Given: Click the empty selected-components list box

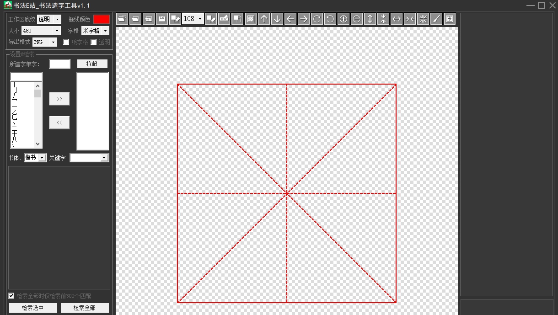Looking at the screenshot, I should click(92, 111).
